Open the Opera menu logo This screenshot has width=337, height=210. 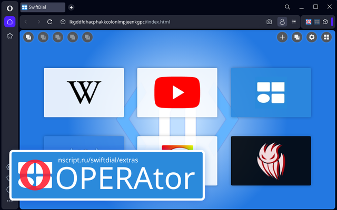click(x=9, y=8)
